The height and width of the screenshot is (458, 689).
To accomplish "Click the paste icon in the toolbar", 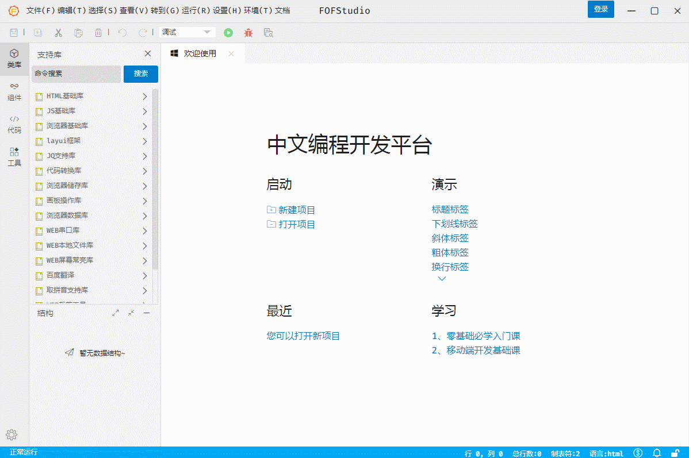I will tap(78, 33).
